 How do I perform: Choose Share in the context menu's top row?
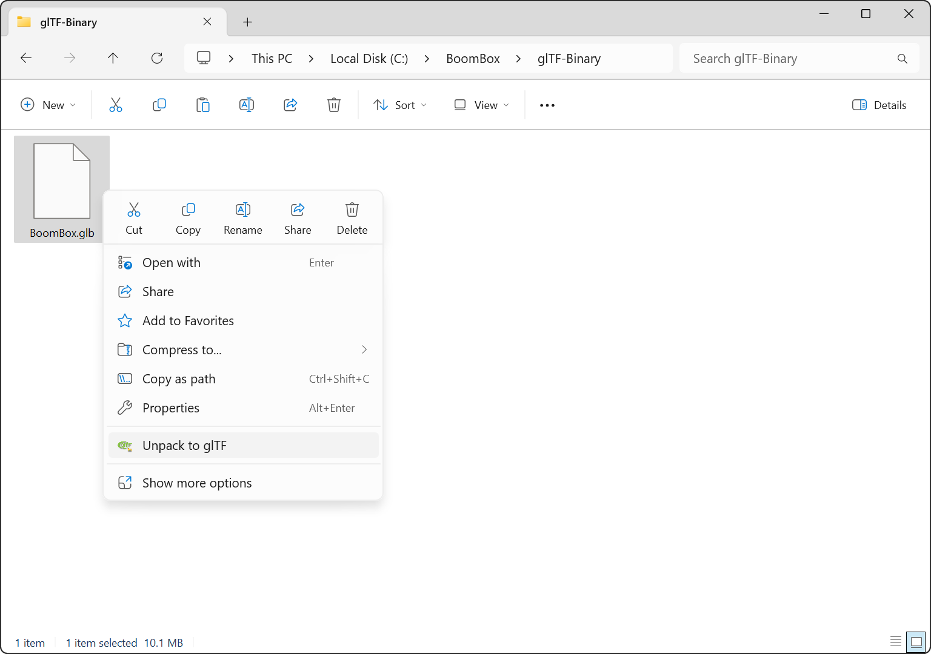pyautogui.click(x=298, y=219)
